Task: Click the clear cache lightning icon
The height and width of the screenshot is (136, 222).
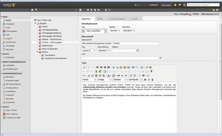Action: click(180, 5)
